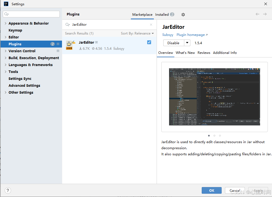Expand Build, Execution, Deployment node
The width and height of the screenshot is (272, 197).
click(5, 58)
